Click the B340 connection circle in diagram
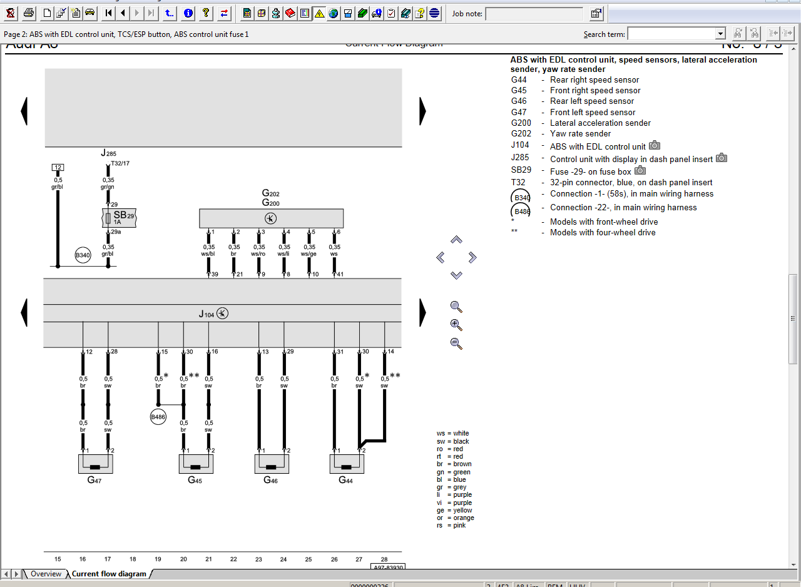Viewport: 801px width, 587px height. click(83, 255)
